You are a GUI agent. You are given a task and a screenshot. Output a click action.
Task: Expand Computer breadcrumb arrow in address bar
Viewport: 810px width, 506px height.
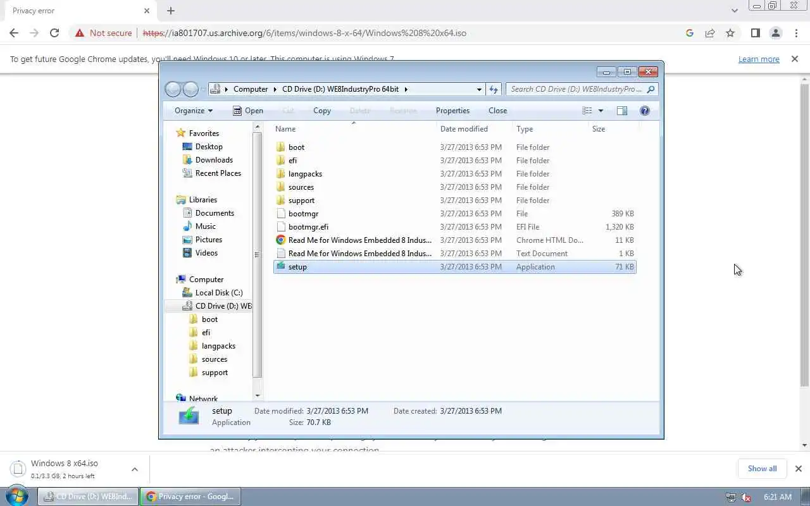275,89
